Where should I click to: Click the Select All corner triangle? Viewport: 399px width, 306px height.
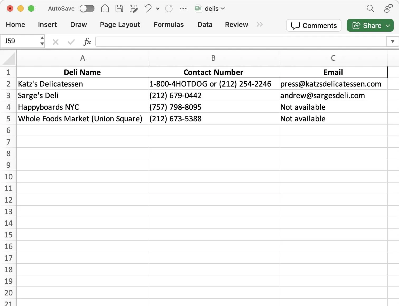point(9,58)
